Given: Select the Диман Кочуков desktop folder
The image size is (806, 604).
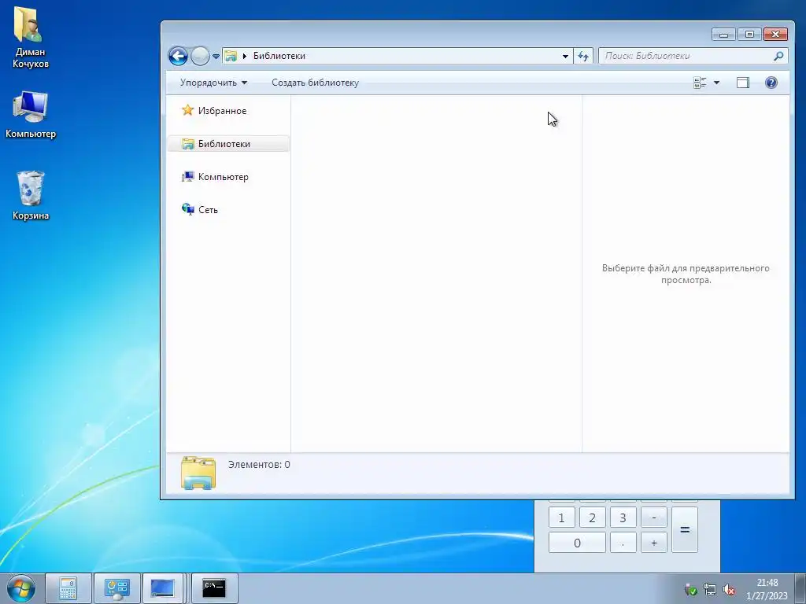Looking at the screenshot, I should 31,37.
